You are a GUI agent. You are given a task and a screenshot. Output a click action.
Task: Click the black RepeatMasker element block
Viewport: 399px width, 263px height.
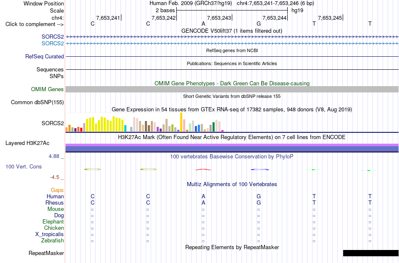click(371, 253)
